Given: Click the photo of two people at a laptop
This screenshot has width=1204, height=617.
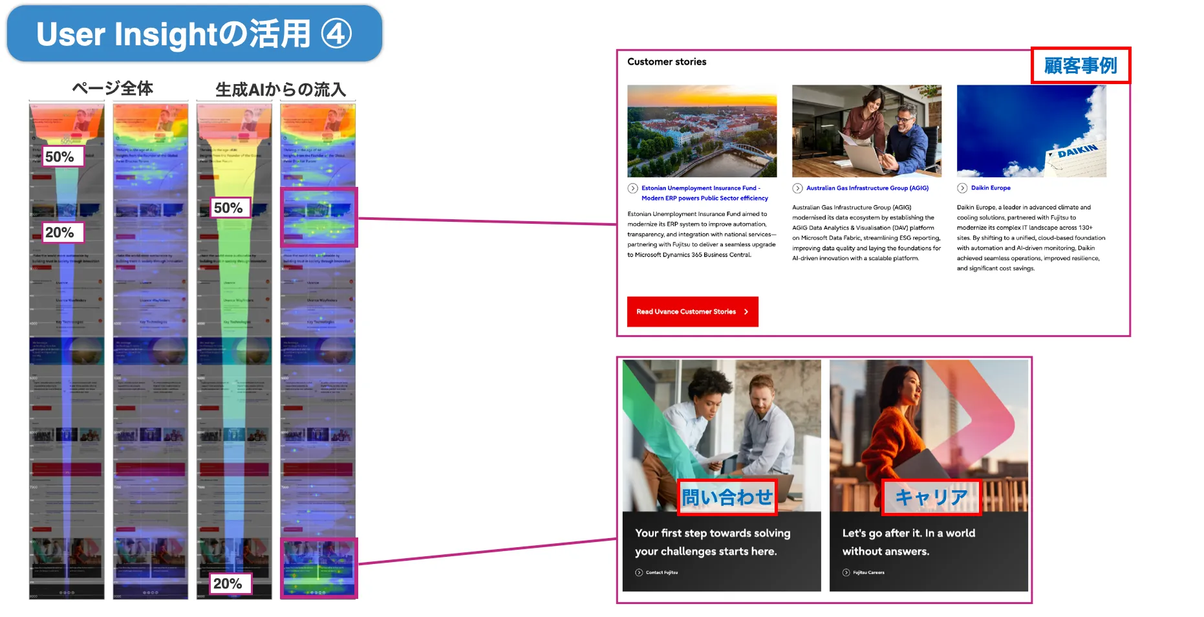Looking at the screenshot, I should 866,131.
